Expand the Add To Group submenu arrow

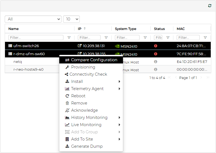[x=119, y=132]
